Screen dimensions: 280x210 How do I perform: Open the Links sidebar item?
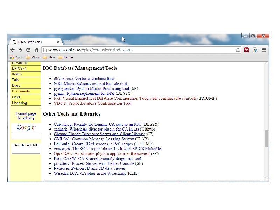click(x=26, y=97)
